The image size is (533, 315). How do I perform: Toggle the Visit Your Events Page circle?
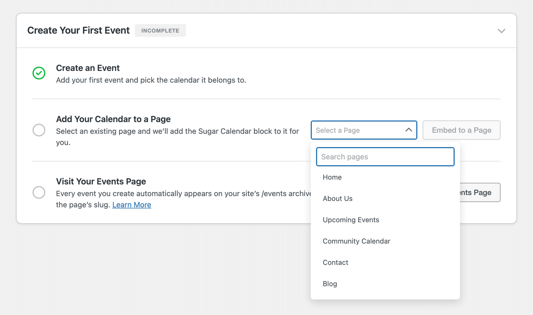click(39, 192)
